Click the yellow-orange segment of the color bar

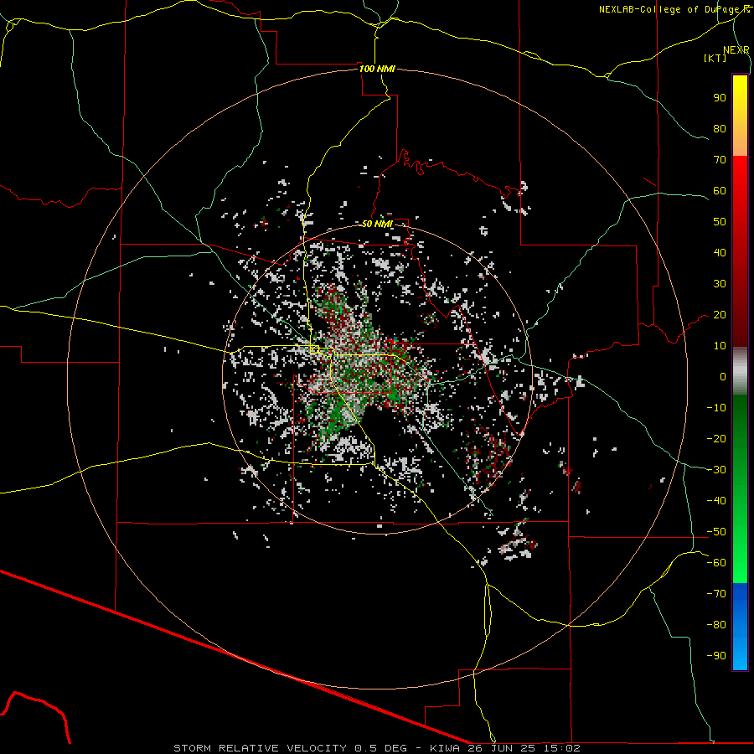click(740, 116)
